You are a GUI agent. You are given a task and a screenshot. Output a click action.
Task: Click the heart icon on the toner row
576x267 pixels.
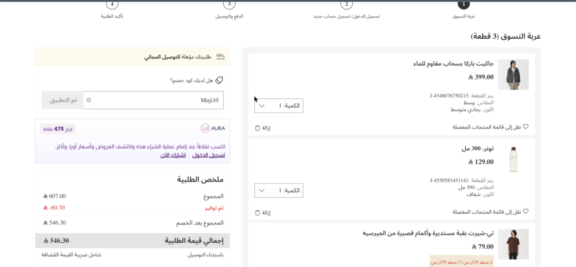click(526, 211)
